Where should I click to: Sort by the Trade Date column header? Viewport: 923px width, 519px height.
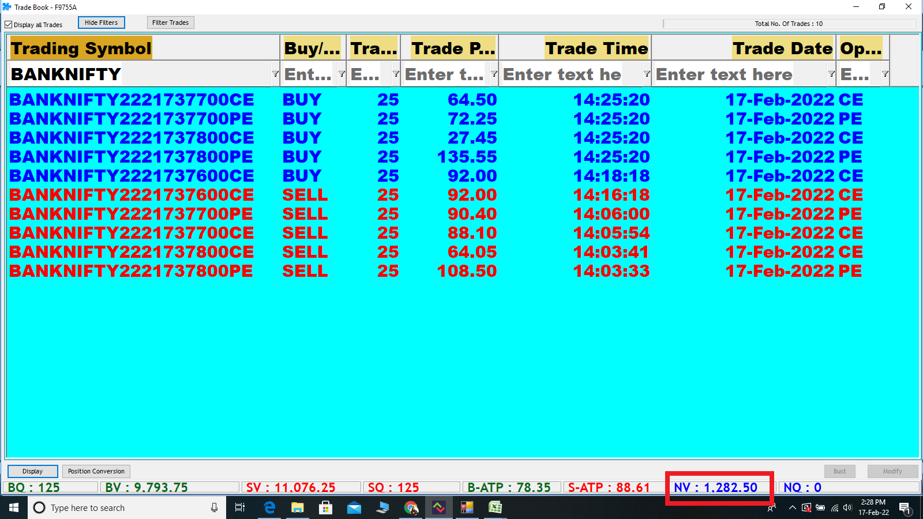click(x=744, y=48)
